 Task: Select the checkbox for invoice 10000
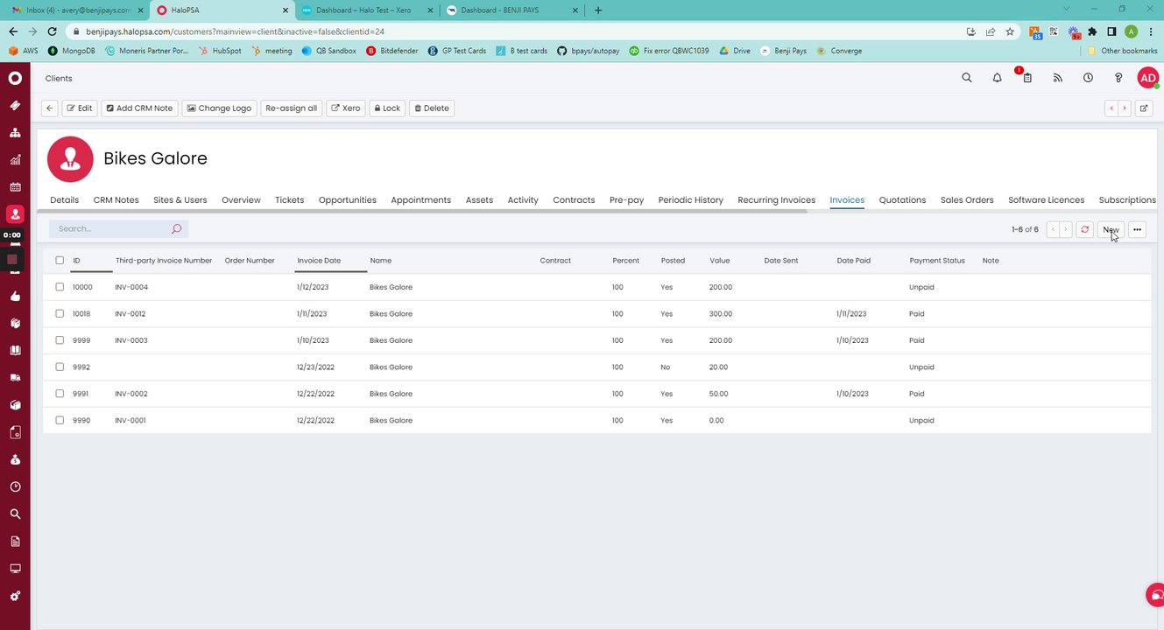60,287
